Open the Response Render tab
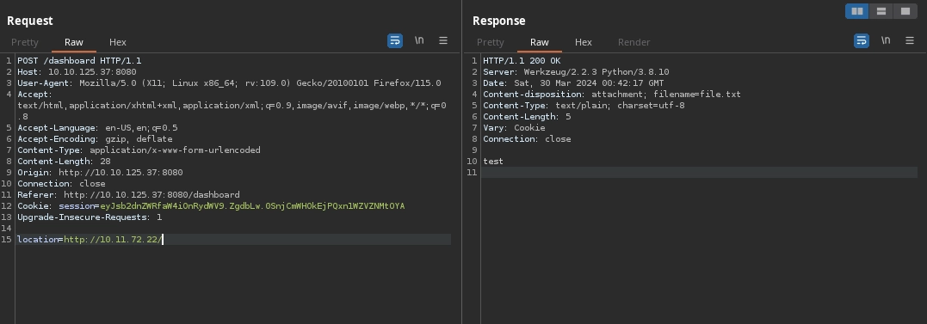 [x=633, y=42]
